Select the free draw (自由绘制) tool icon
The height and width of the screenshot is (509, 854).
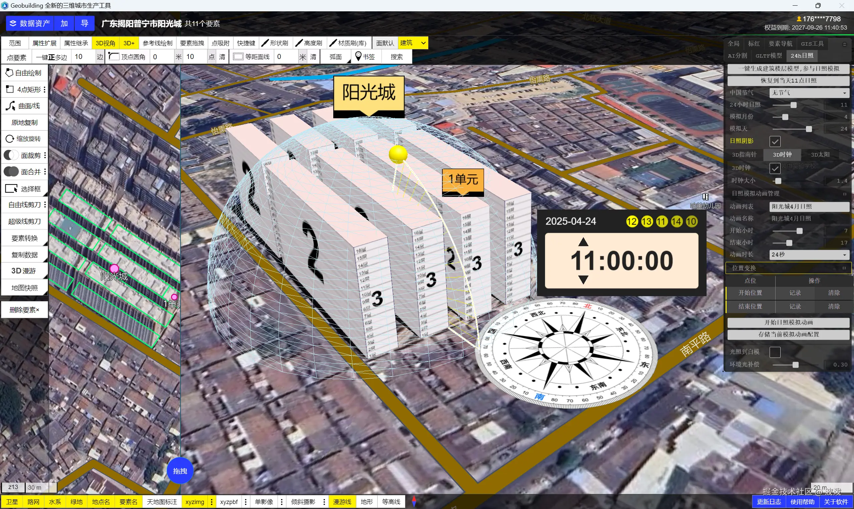(9, 73)
